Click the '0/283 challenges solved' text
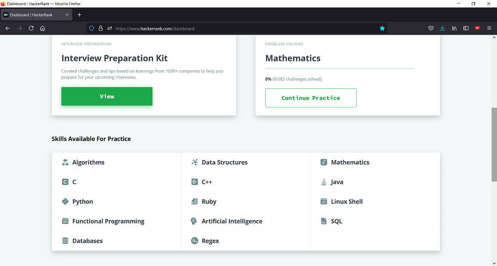The height and width of the screenshot is (266, 497). click(x=297, y=79)
